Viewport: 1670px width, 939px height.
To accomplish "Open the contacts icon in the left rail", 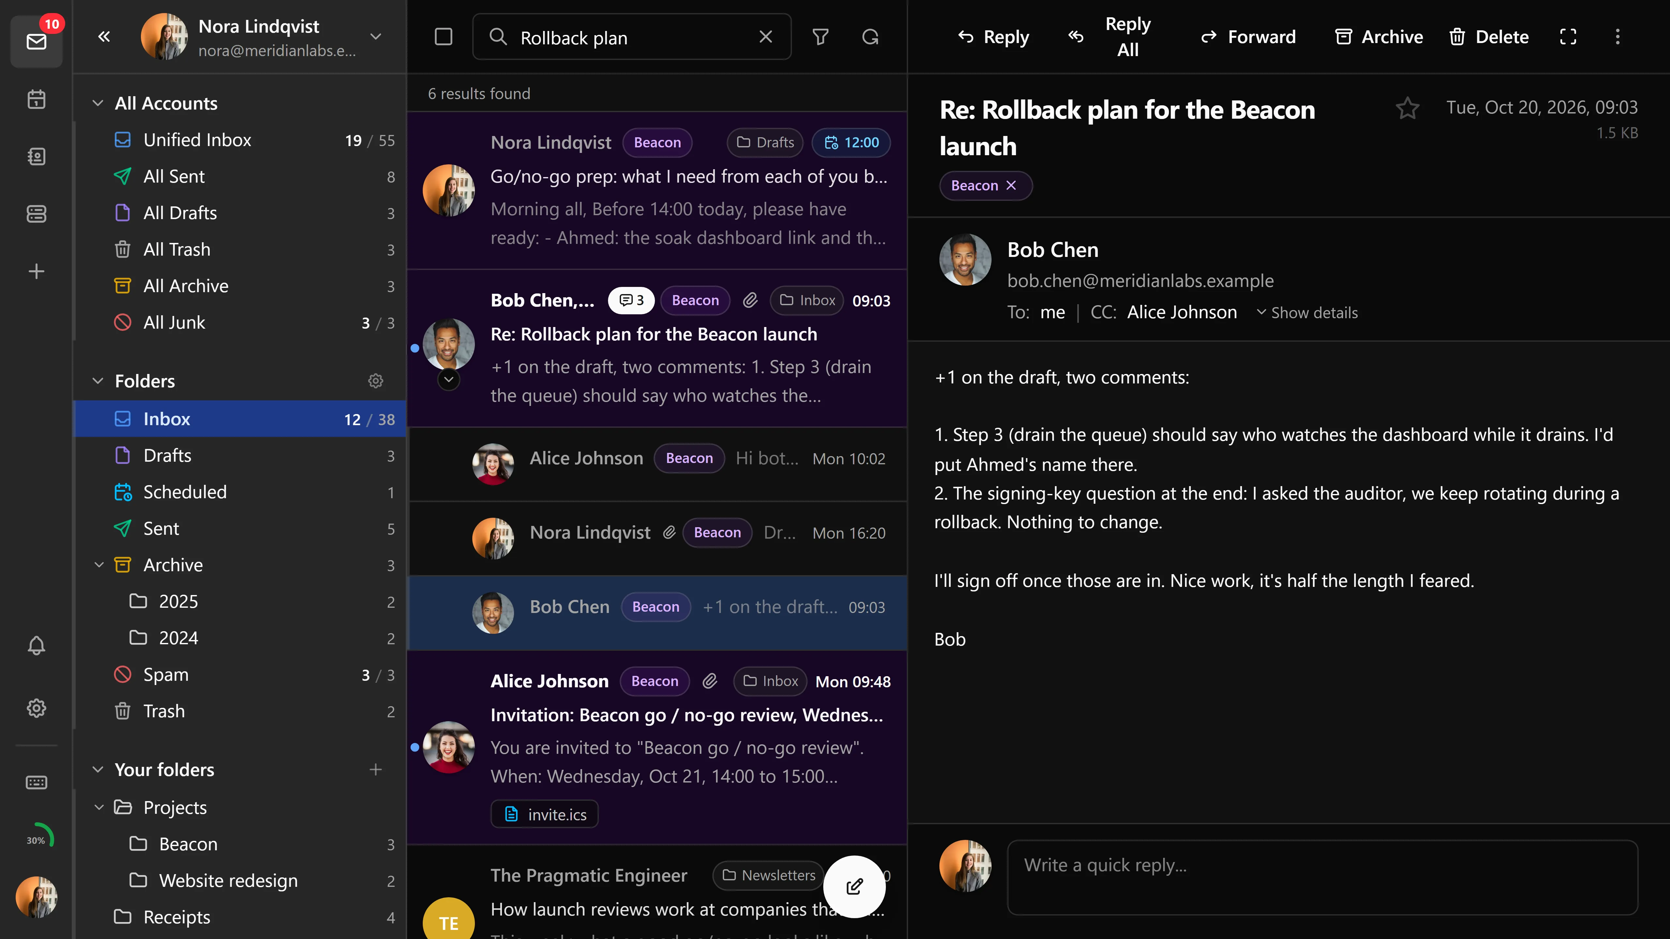I will click(x=36, y=156).
